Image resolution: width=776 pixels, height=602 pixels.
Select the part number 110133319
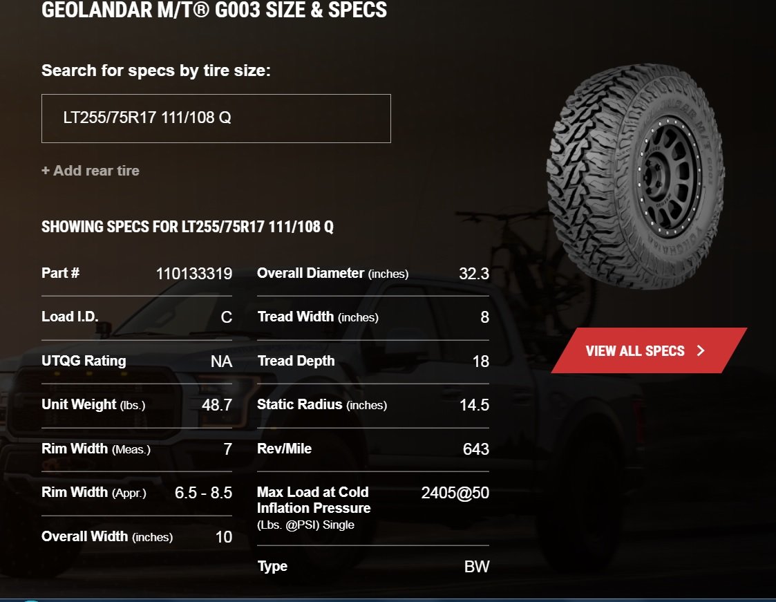click(x=194, y=274)
